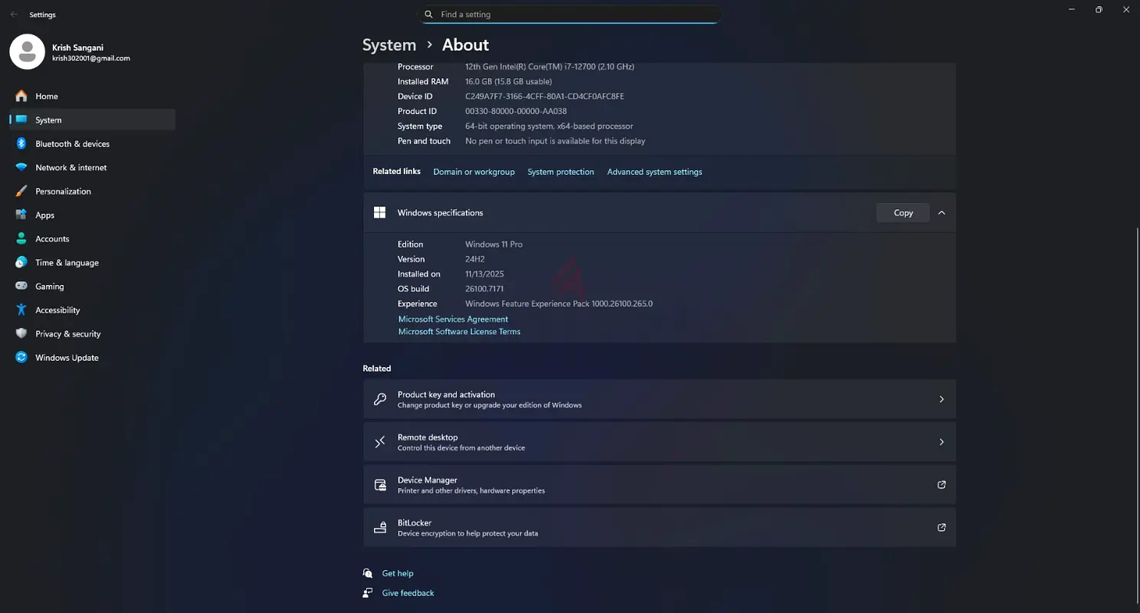Click the Get help headset icon
This screenshot has height=613, width=1140.
(x=369, y=573)
